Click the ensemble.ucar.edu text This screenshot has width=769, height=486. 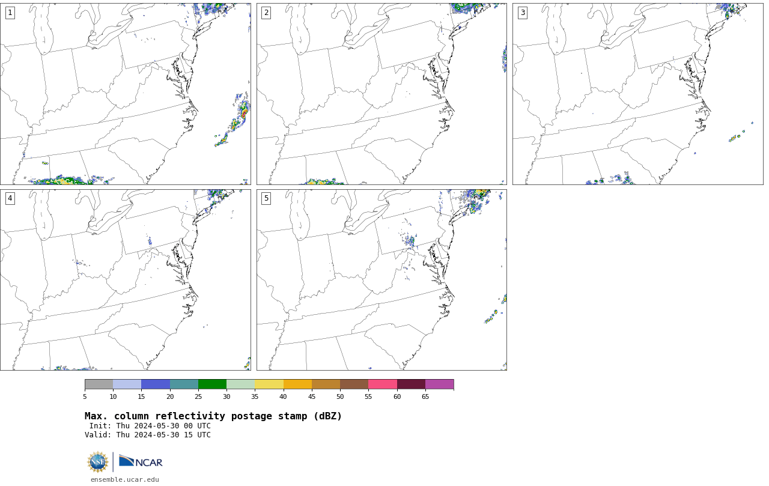[125, 479]
